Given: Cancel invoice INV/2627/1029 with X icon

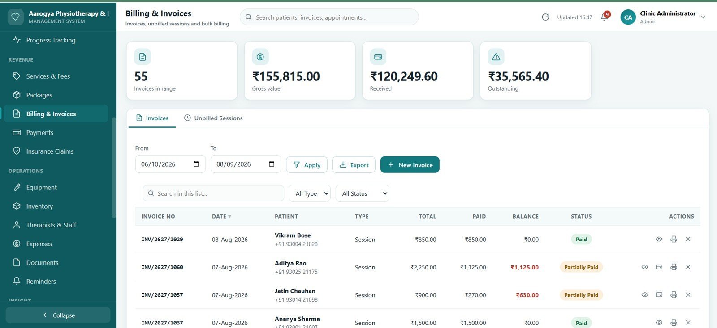Looking at the screenshot, I should point(688,240).
